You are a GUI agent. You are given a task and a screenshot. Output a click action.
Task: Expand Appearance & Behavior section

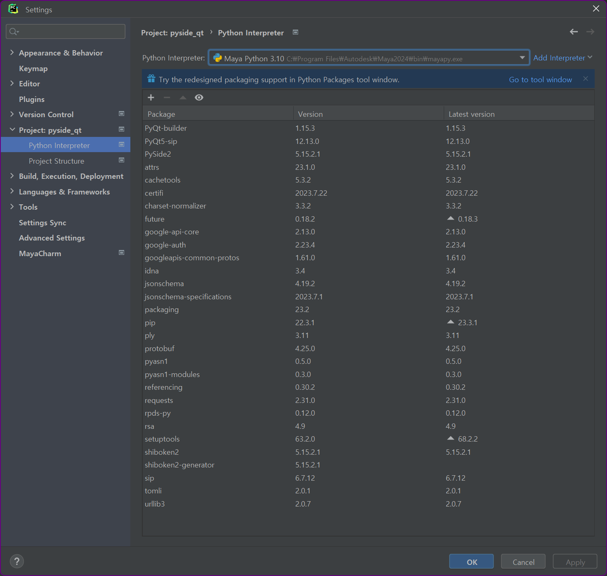pyautogui.click(x=12, y=52)
